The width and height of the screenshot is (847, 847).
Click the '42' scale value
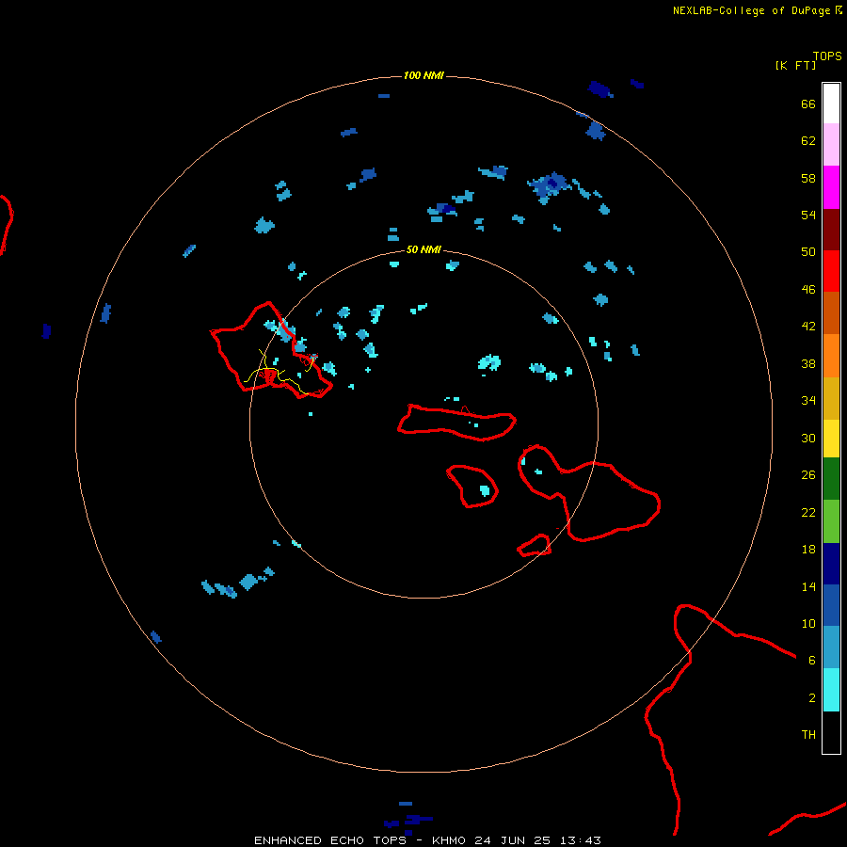(x=808, y=327)
